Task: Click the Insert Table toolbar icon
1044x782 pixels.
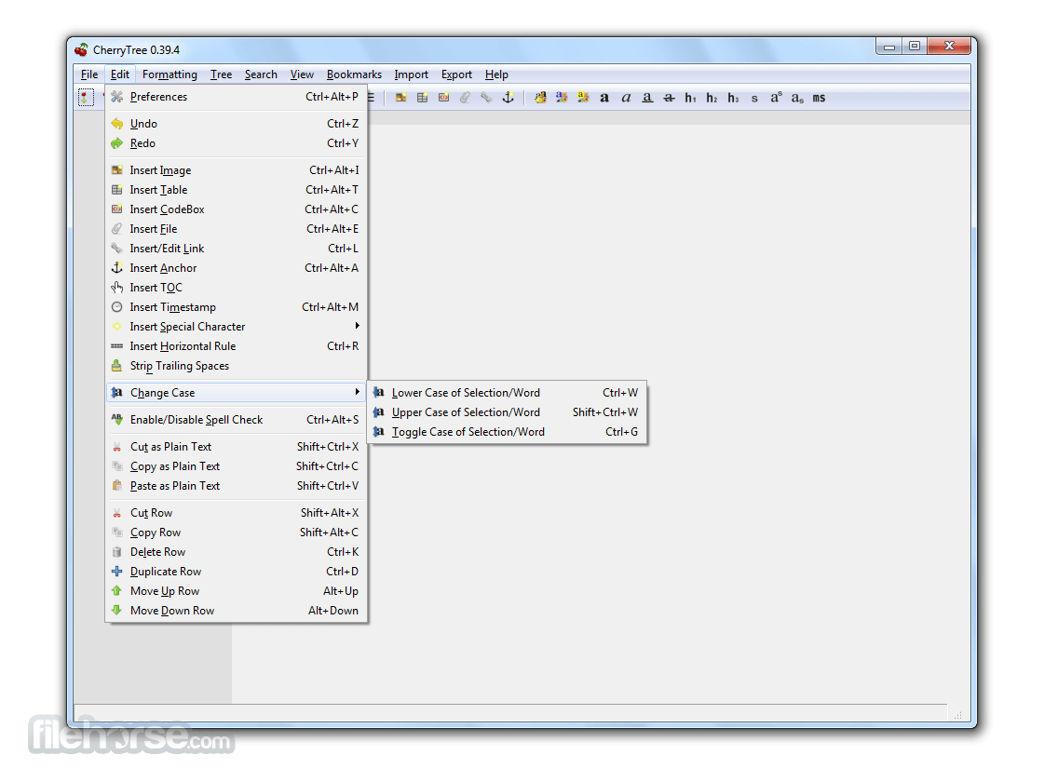Action: pyautogui.click(x=422, y=98)
